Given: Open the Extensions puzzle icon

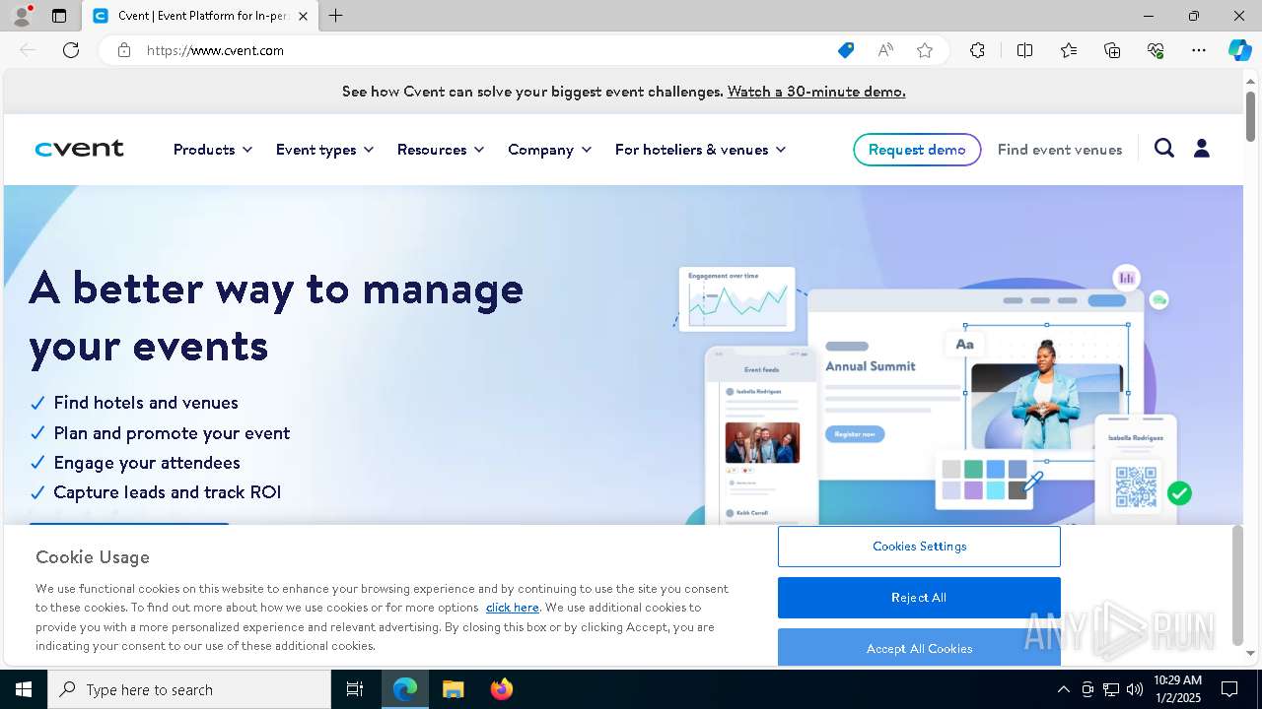Looking at the screenshot, I should (977, 50).
